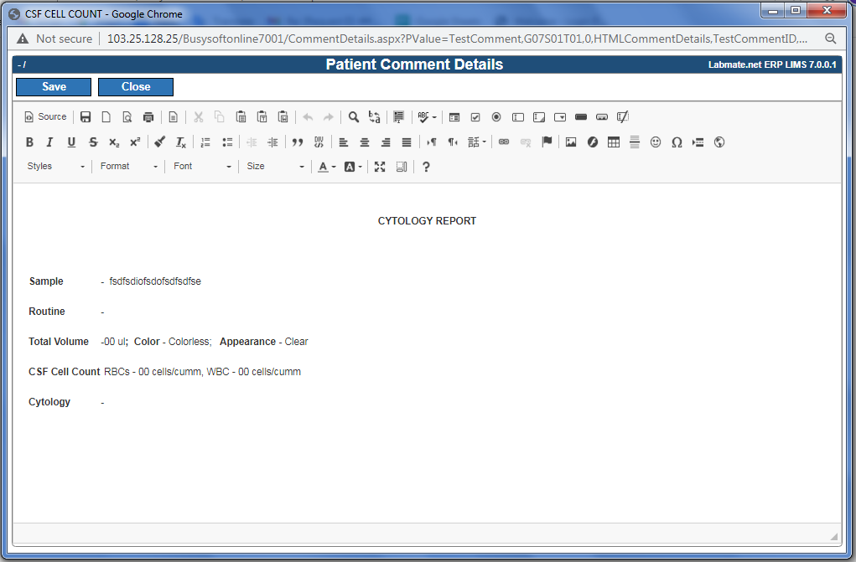Click the Print icon

[x=148, y=116]
